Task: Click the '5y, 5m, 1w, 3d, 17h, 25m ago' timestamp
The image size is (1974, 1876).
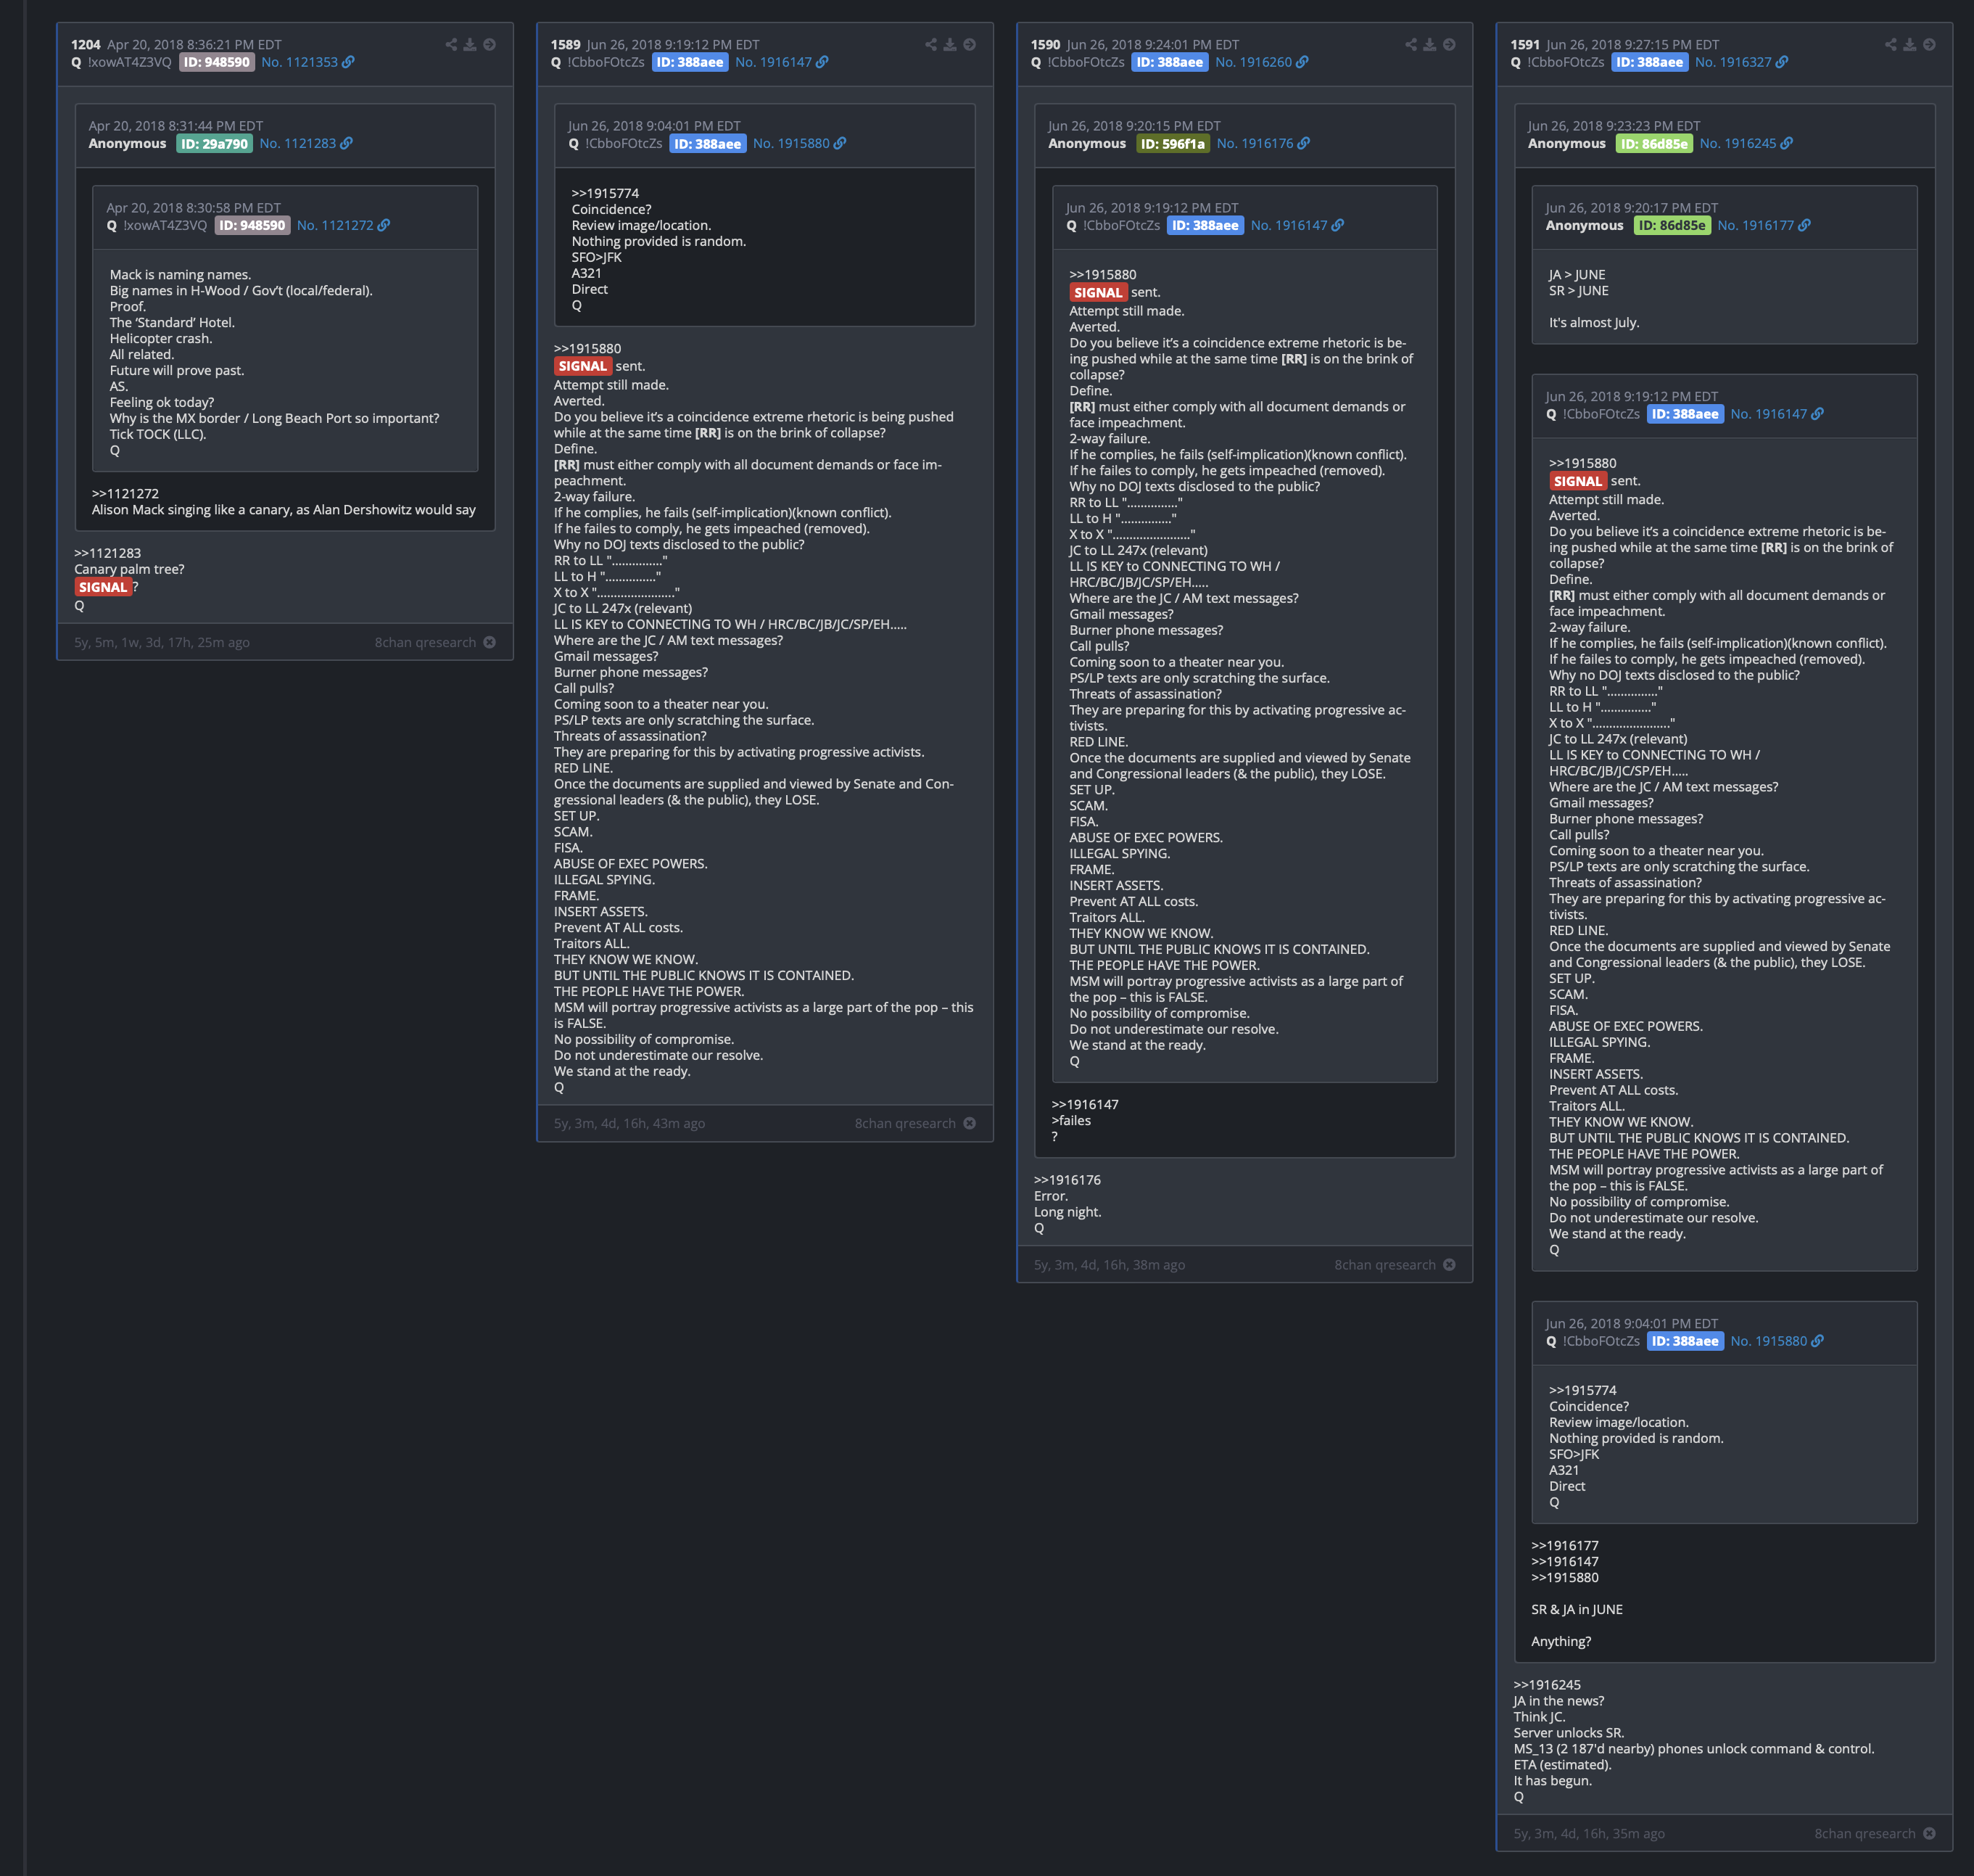Action: coord(162,642)
